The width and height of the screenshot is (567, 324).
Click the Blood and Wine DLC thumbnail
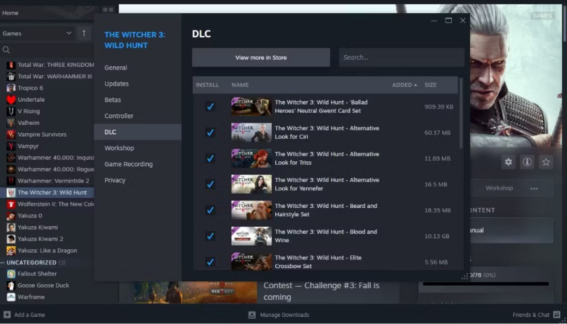pyautogui.click(x=252, y=236)
